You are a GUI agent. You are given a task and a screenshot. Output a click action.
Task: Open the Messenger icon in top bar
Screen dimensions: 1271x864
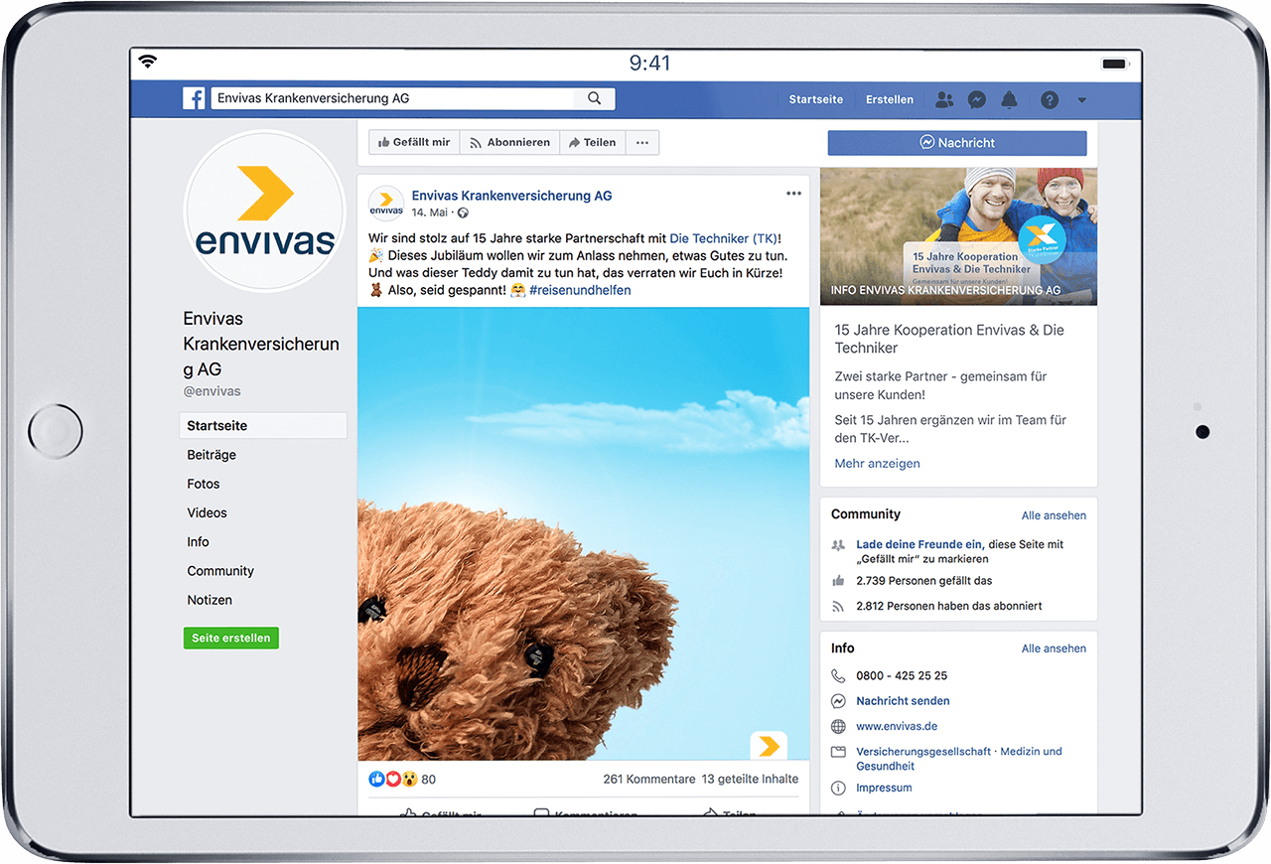977,99
